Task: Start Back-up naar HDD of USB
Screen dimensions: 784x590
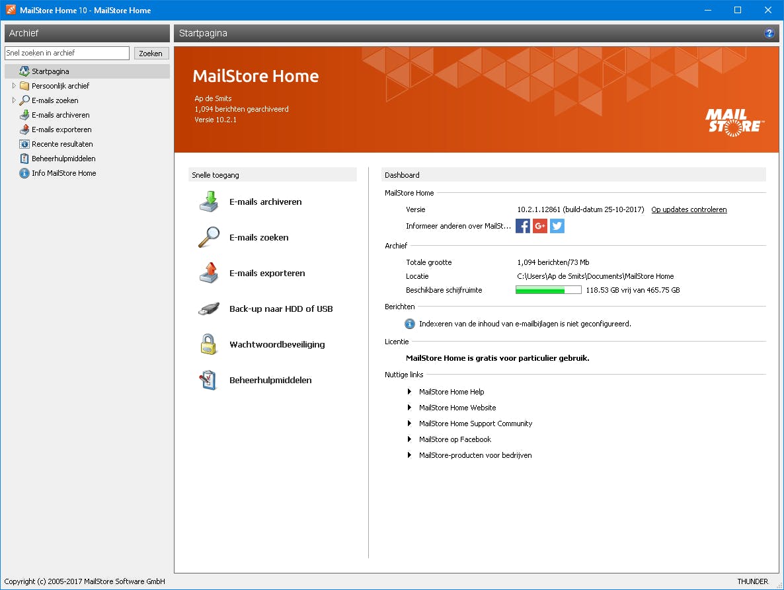Action: click(x=280, y=309)
